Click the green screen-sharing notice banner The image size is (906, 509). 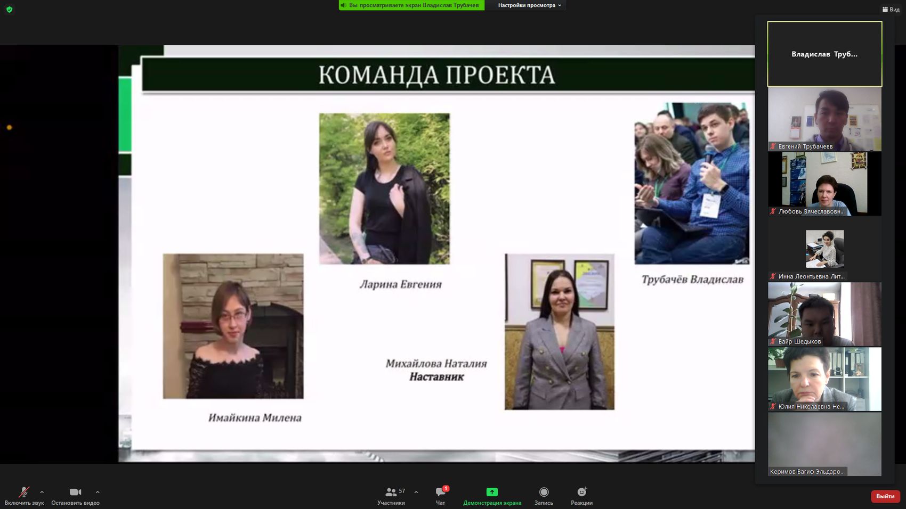click(x=411, y=5)
